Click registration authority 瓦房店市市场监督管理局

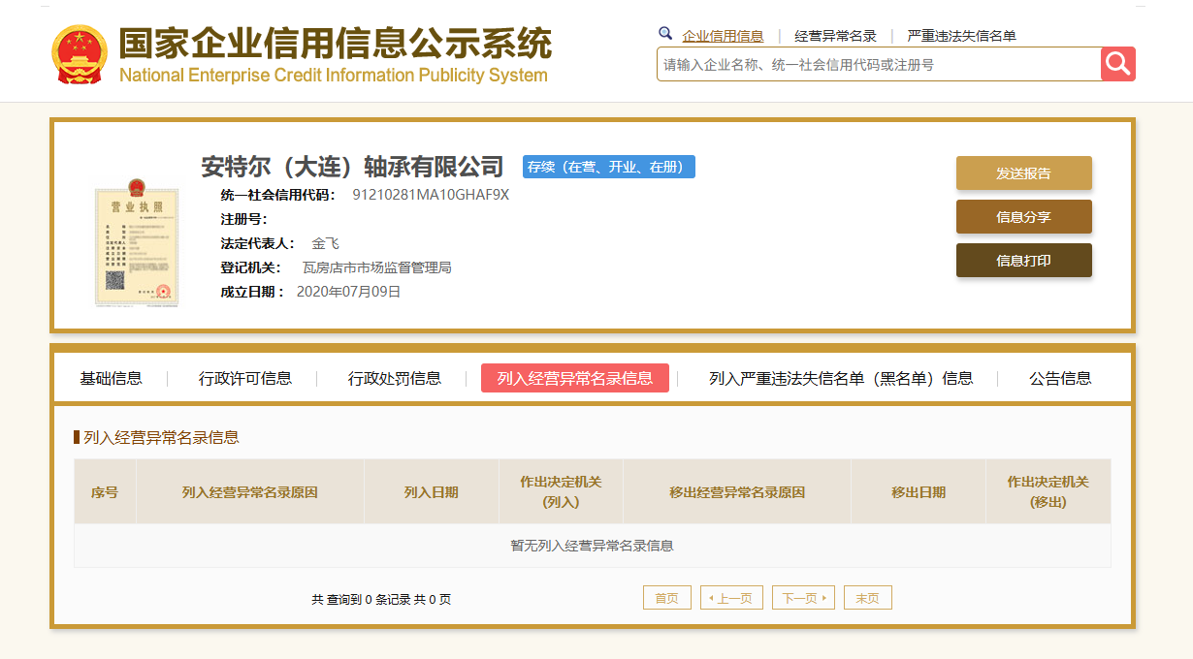coord(377,267)
